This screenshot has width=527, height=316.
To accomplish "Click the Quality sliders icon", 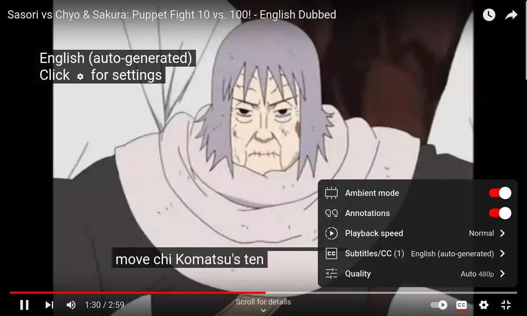I will tap(331, 274).
